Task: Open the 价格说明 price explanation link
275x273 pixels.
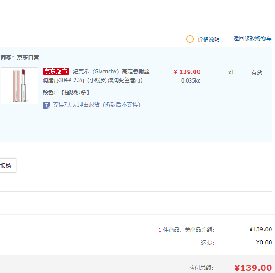Action: (x=208, y=39)
